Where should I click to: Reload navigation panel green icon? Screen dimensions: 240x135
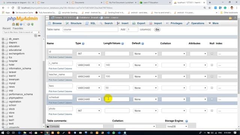click(32, 24)
